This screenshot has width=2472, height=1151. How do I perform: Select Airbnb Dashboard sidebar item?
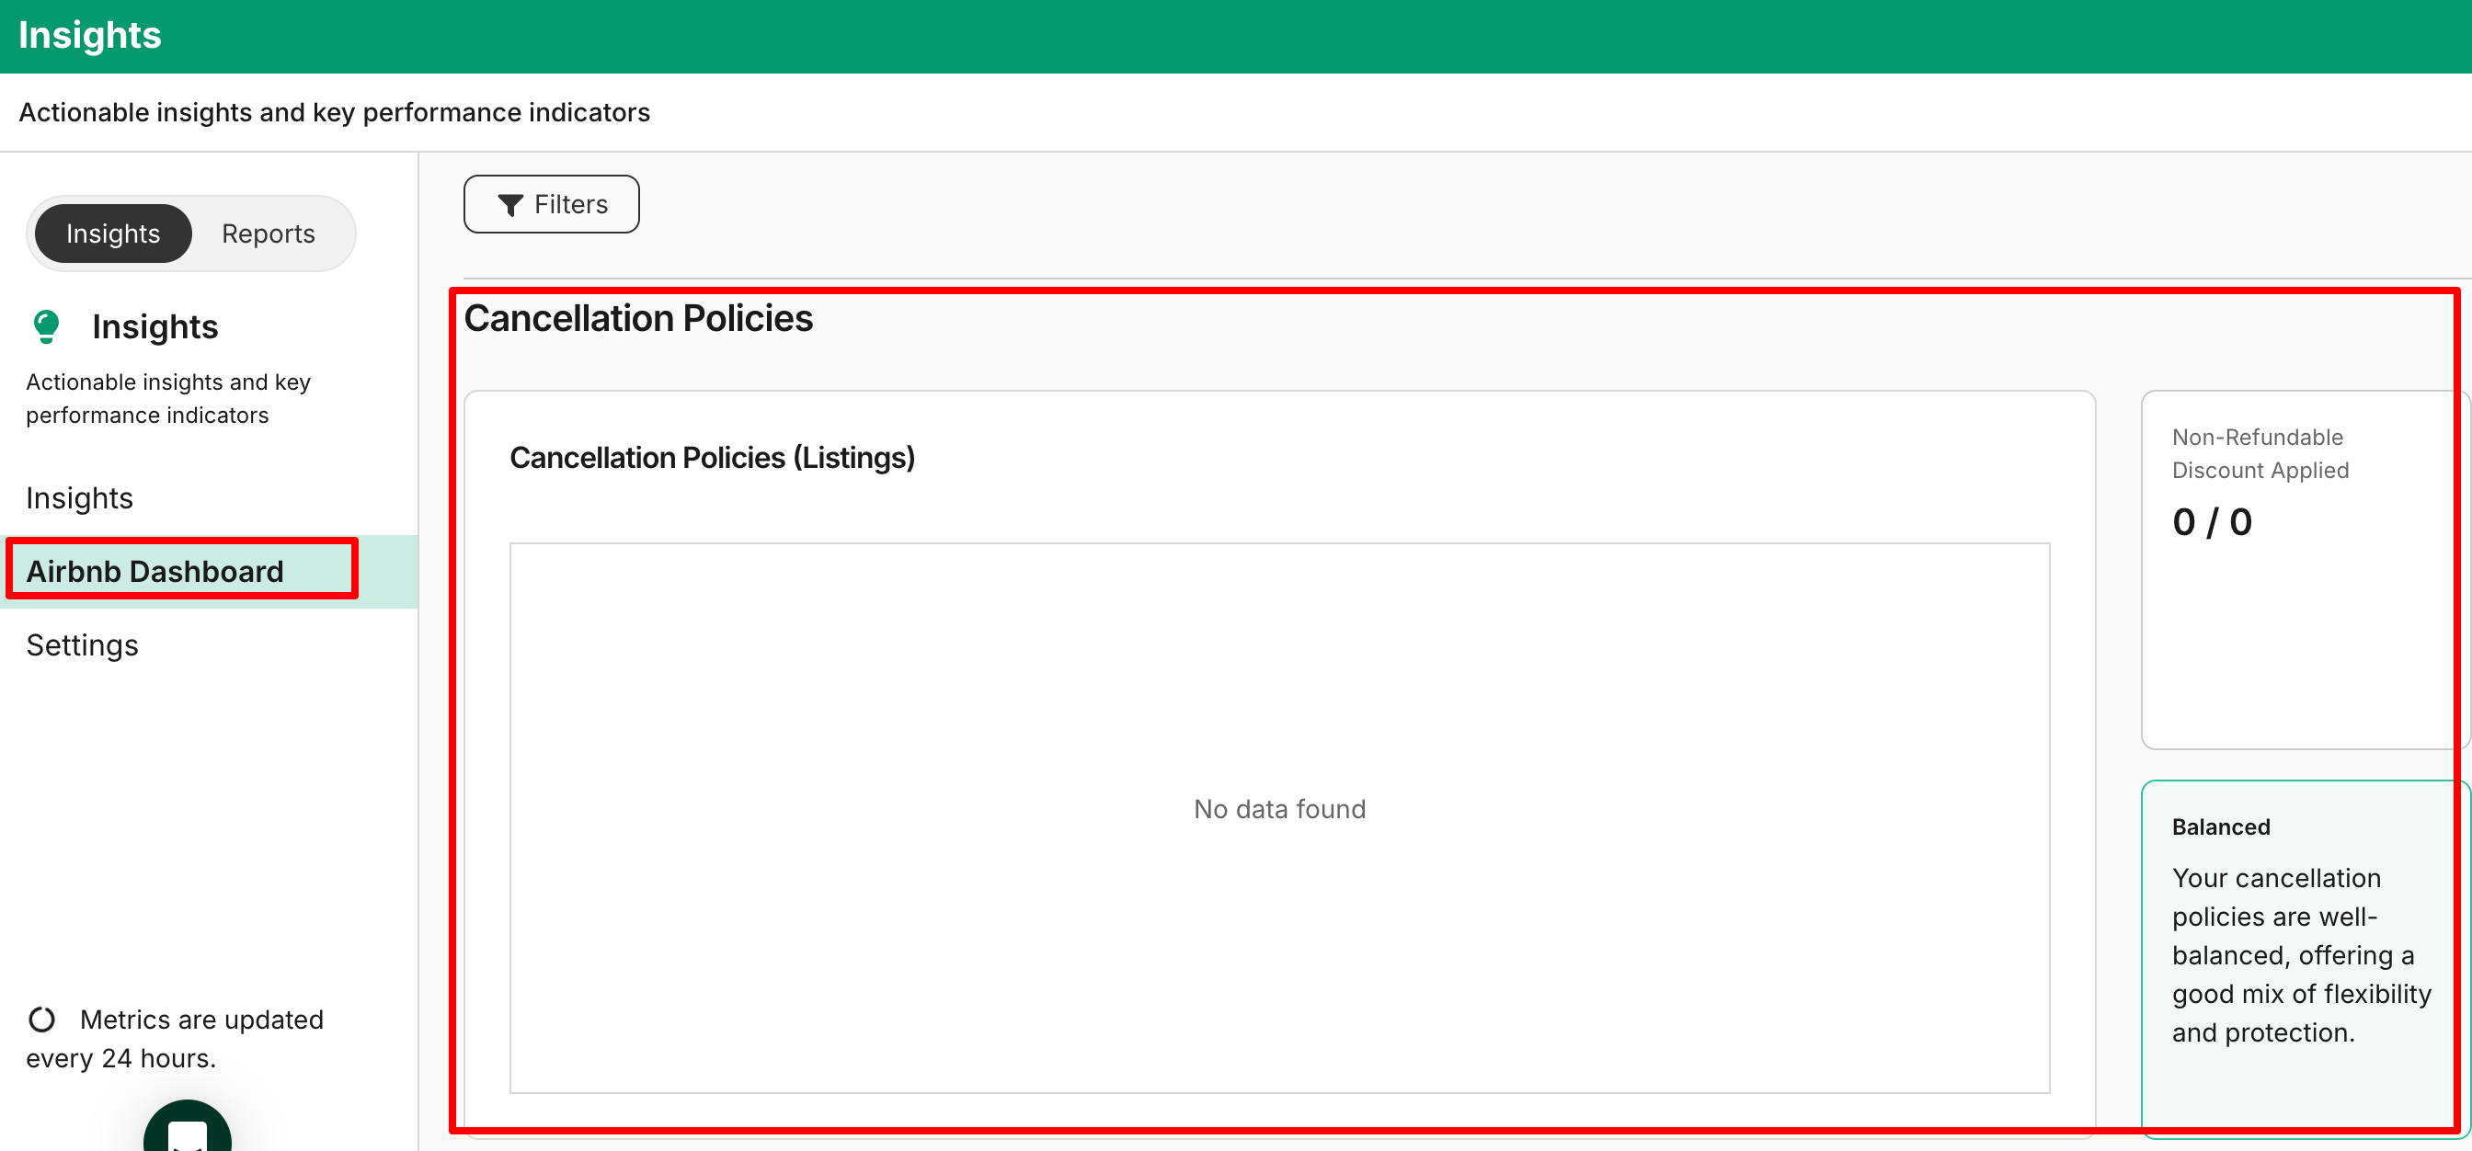click(154, 571)
